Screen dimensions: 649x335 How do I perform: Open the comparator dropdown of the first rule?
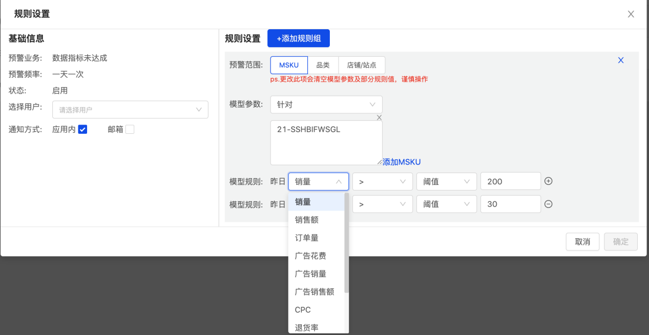(x=382, y=181)
